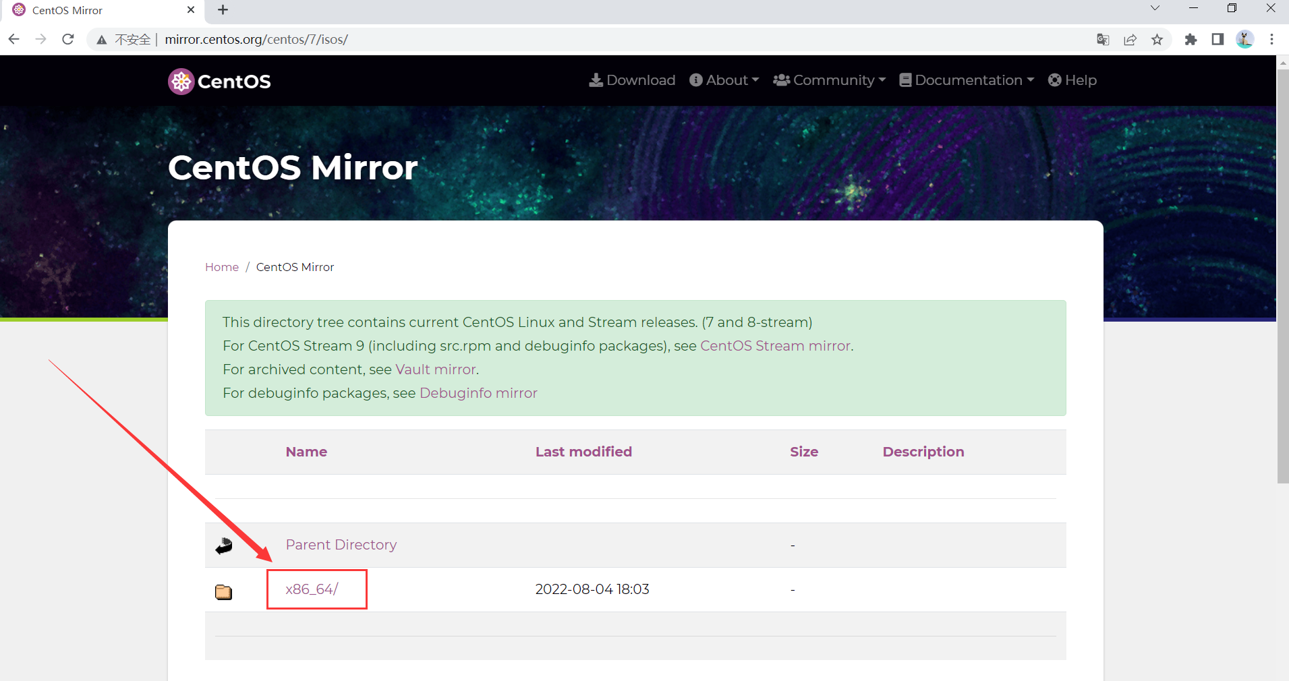1289x681 pixels.
Task: Toggle the browser side panel icon
Action: 1218,40
